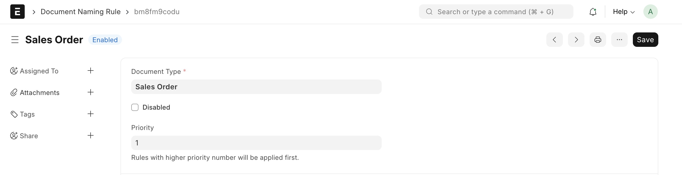Screen dimensions: 682x175
Task: Add a tag via the Tags plus icon
Action: pos(90,114)
